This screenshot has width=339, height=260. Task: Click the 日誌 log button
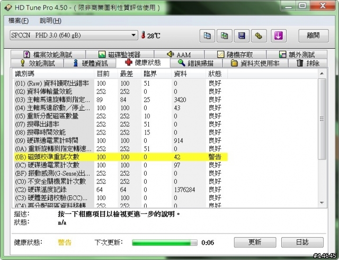point(302,243)
